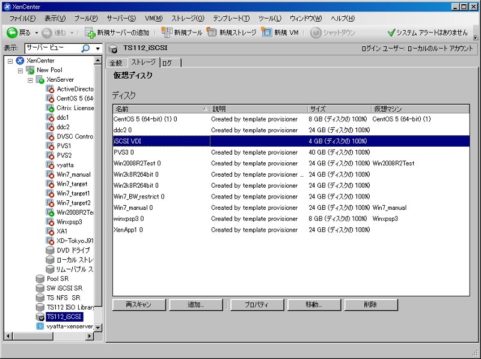Switch to the General tab
This screenshot has width=481, height=359.
click(116, 63)
